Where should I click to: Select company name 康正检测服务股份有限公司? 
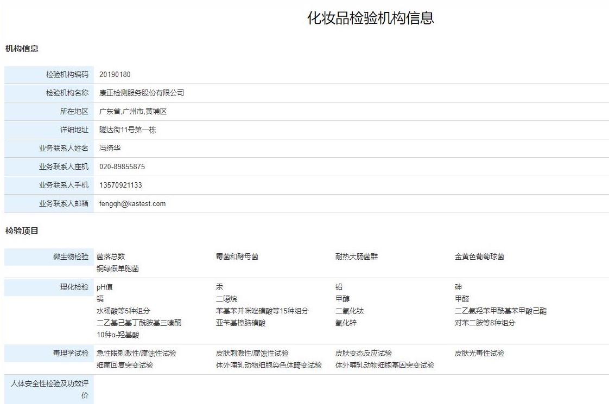142,93
